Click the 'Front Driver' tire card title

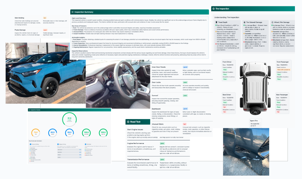tap(227, 62)
